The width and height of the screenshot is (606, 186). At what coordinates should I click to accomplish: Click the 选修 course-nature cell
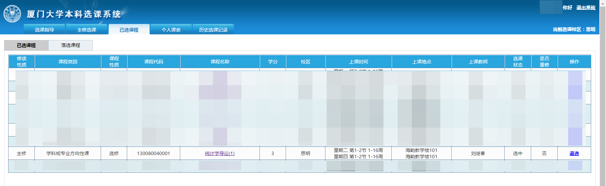click(114, 154)
